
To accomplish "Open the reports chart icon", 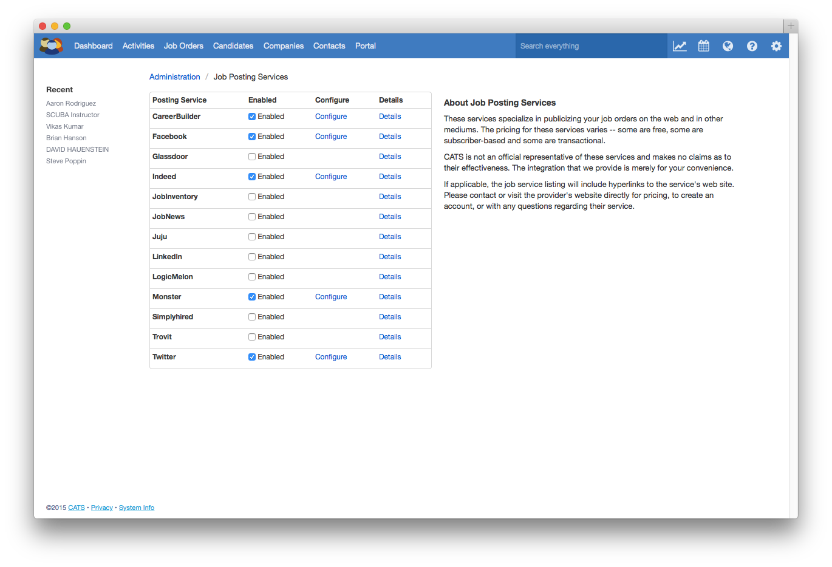I will 680,46.
